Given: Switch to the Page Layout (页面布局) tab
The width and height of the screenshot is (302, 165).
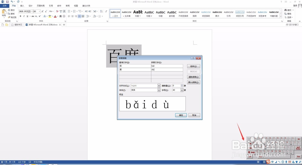Looking at the screenshot, I should tap(41, 6).
